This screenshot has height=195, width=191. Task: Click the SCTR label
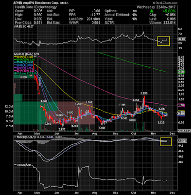tap(109, 23)
